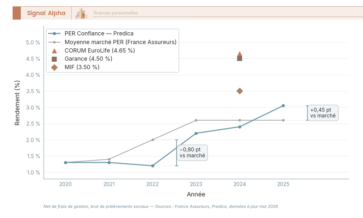
Task: Click the 1.5 % y-axis tick label
Action: coord(33,156)
